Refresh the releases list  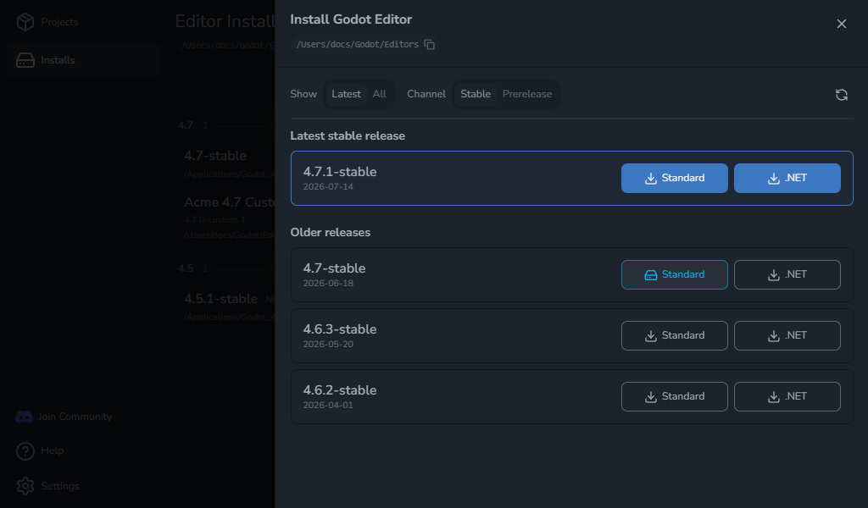pyautogui.click(x=842, y=95)
